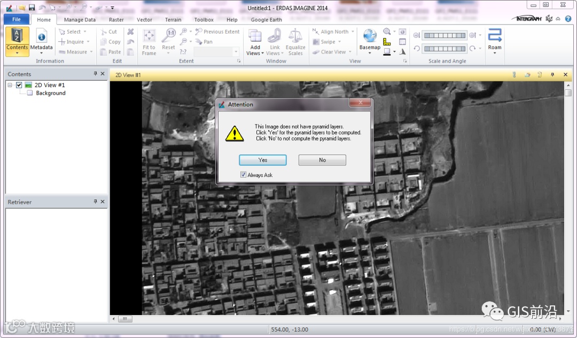577x338 pixels.
Task: Open the File menu
Action: point(17,19)
